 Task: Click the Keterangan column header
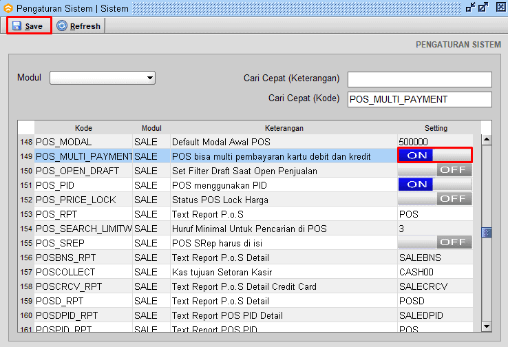[x=284, y=128]
